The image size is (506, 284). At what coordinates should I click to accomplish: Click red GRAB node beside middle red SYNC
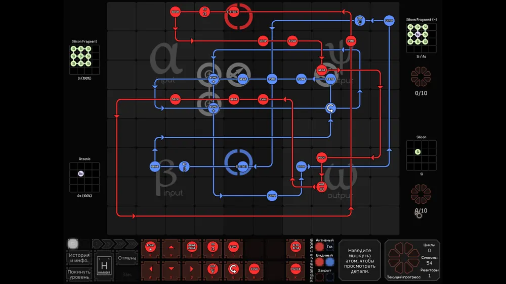pyautogui.click(x=234, y=99)
